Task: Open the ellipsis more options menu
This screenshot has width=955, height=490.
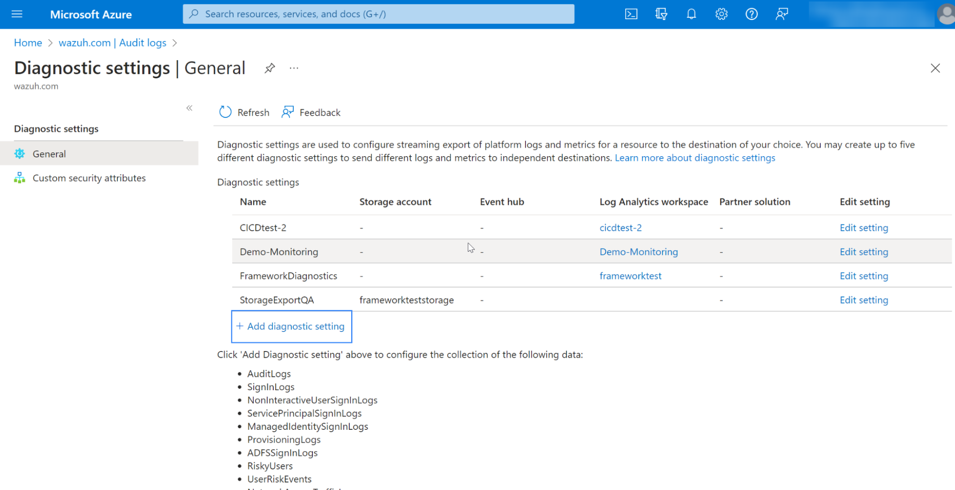Action: point(294,68)
